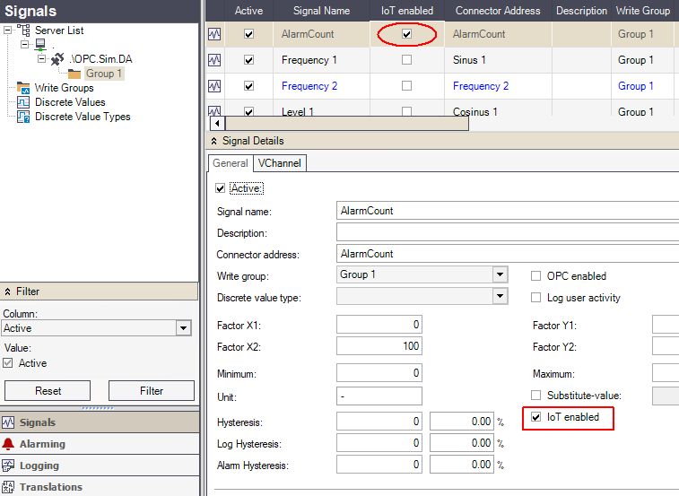
Task: Click the Frequency 2 signal name cell
Action: pos(321,86)
